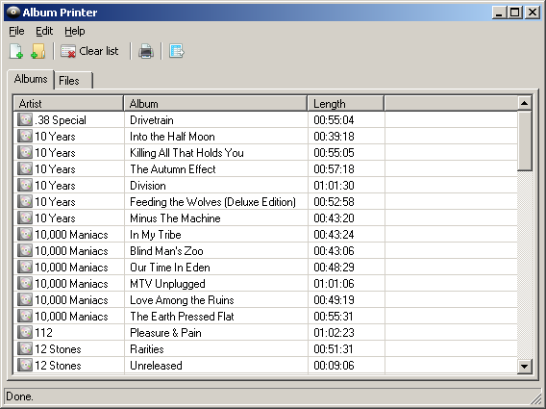546x409 pixels.
Task: Select the MTV Unplugged album row
Action: 265,284
